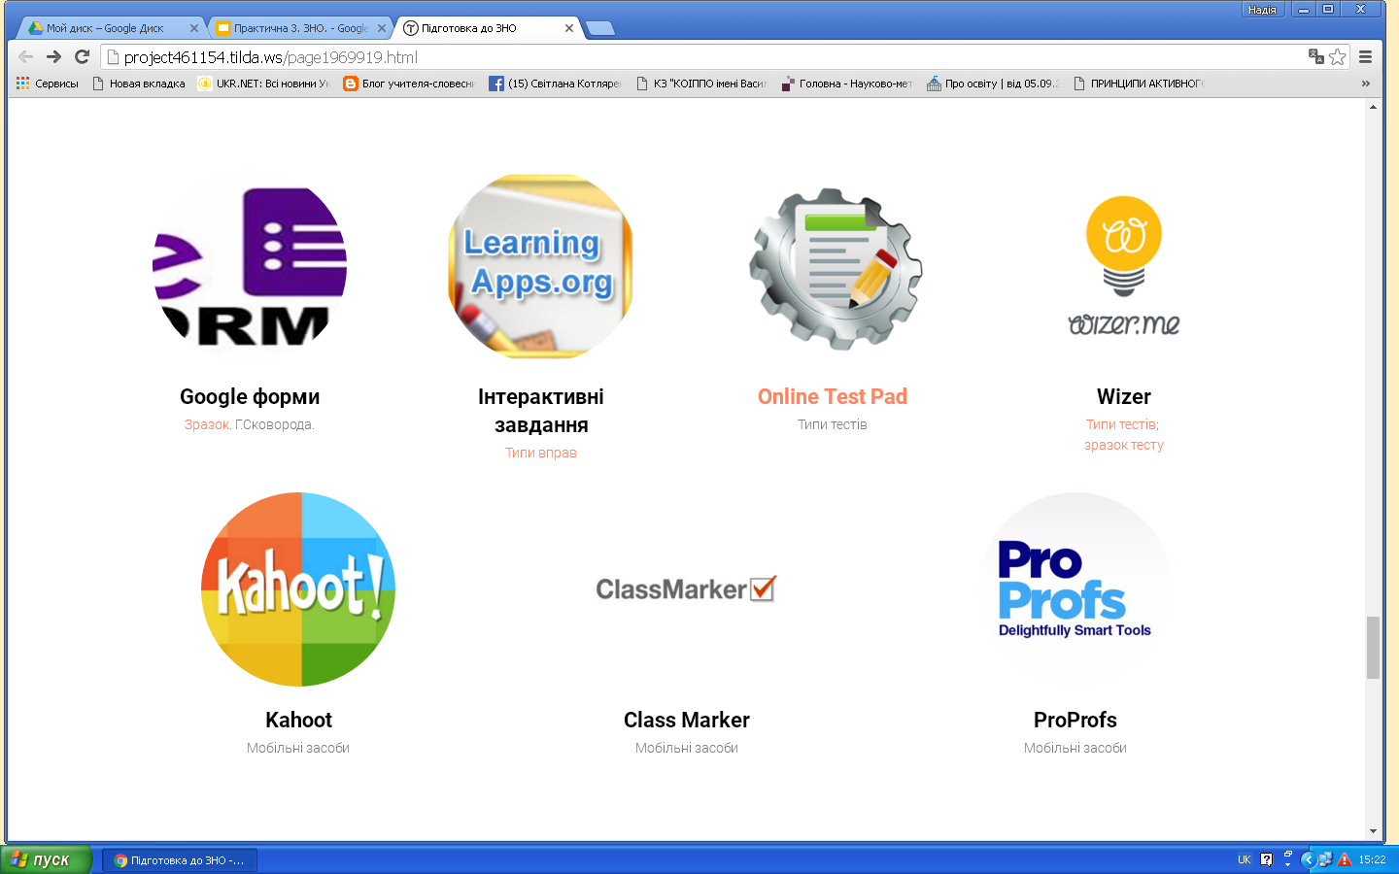Follow the 'Типи вправ' link
Screen dimensions: 1399x874
541,453
